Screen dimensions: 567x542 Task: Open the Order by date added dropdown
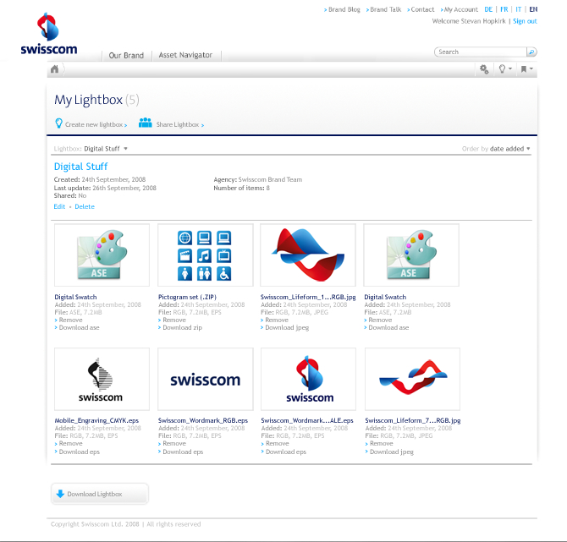coord(509,149)
